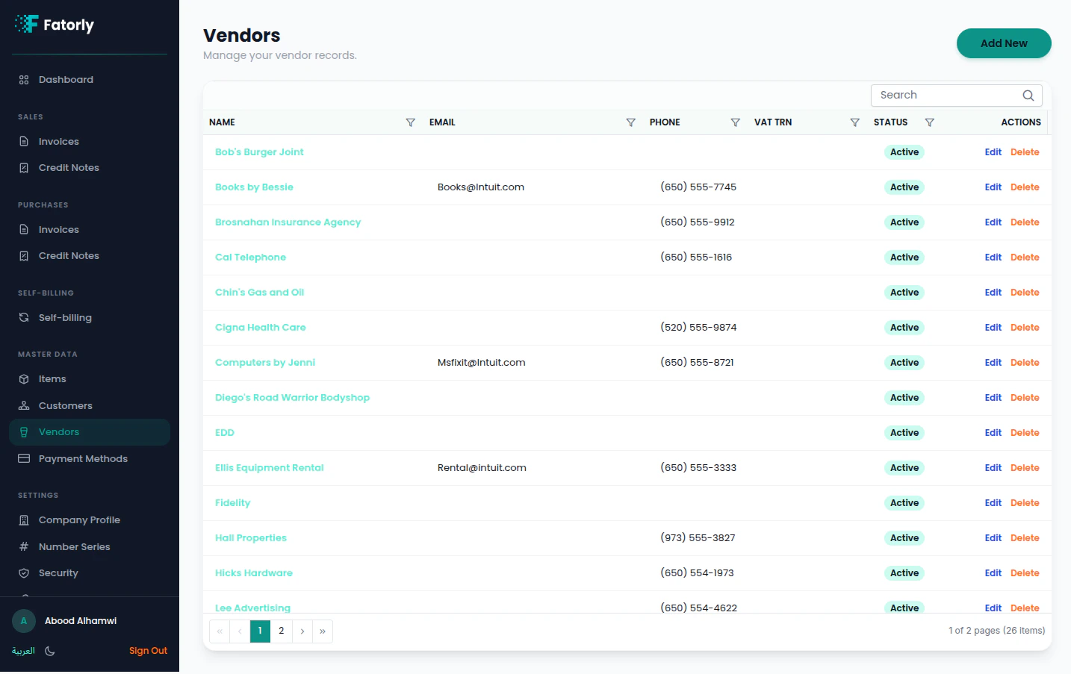This screenshot has height=674, width=1071.
Task: Jump to last page arrow
Action: [x=323, y=631]
